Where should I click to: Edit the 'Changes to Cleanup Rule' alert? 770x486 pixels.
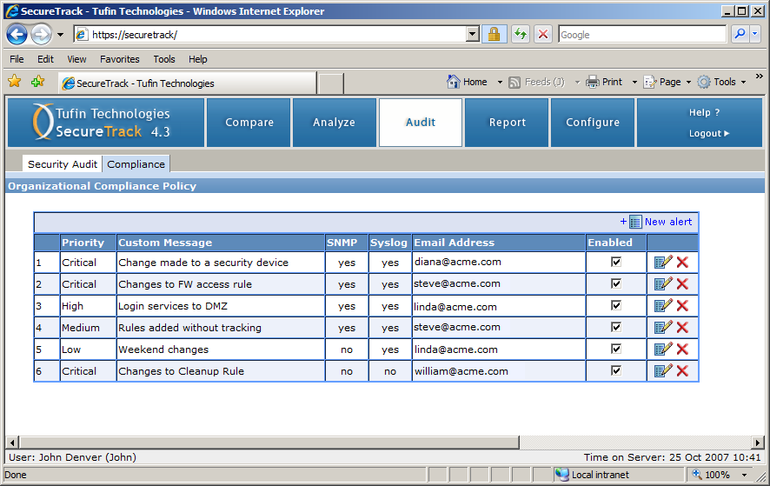click(663, 370)
